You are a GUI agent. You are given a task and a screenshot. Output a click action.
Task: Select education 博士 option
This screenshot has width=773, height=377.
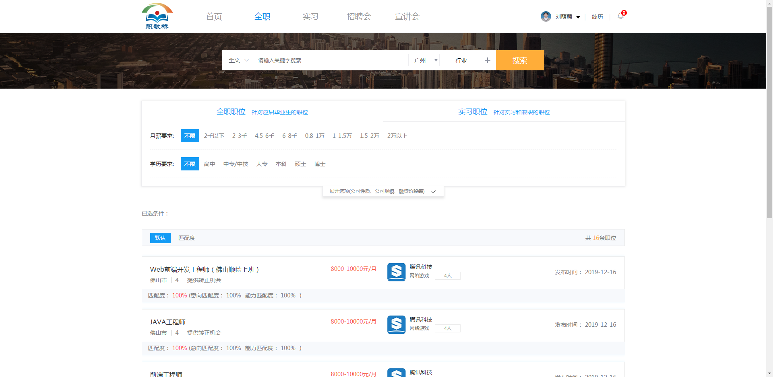coord(320,164)
